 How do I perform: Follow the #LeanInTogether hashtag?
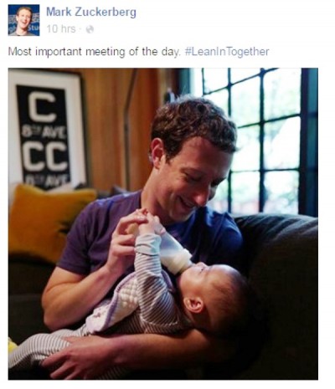227,52
